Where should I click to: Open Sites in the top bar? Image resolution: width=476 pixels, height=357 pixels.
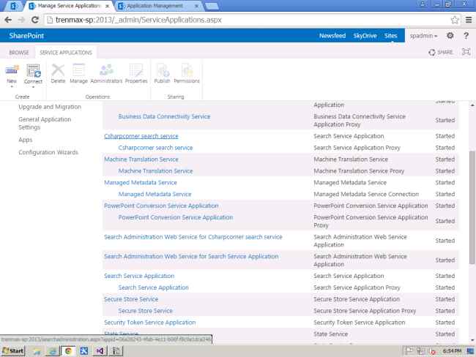[x=391, y=36]
